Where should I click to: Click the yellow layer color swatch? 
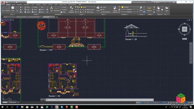coord(82,7)
